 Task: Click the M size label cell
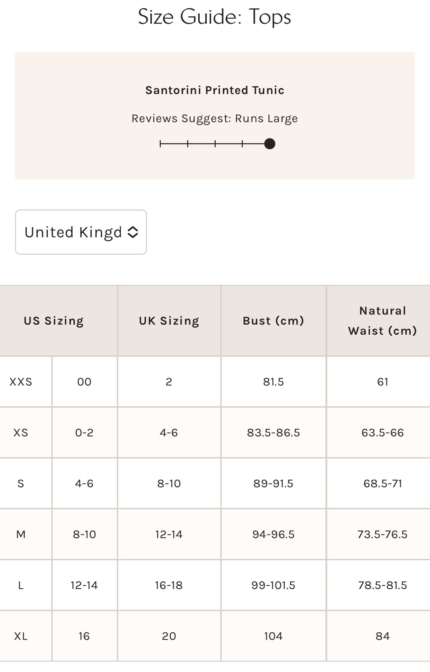point(21,534)
